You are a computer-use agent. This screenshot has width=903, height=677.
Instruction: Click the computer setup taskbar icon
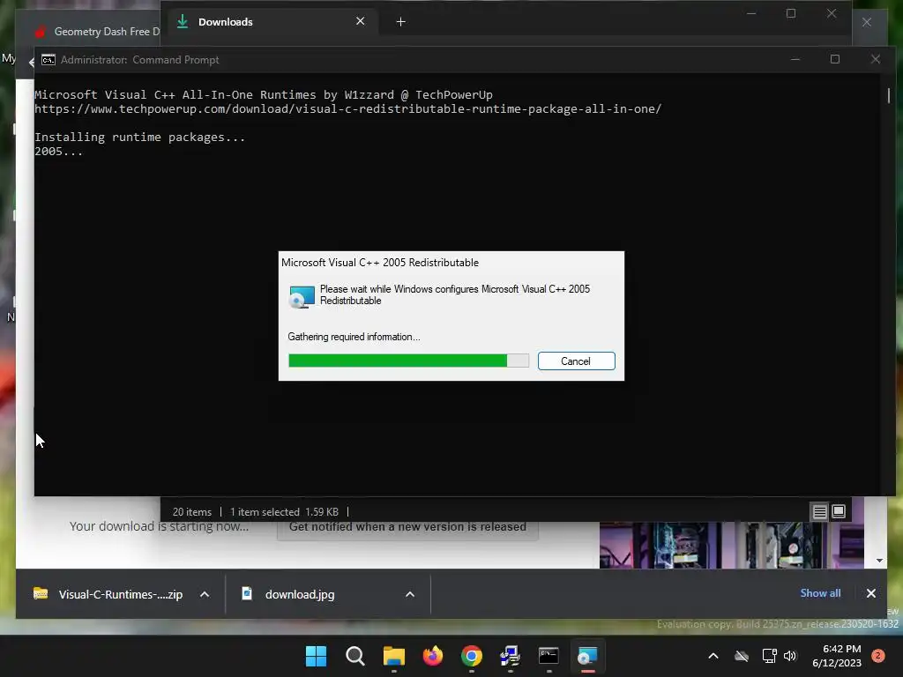[x=510, y=656]
